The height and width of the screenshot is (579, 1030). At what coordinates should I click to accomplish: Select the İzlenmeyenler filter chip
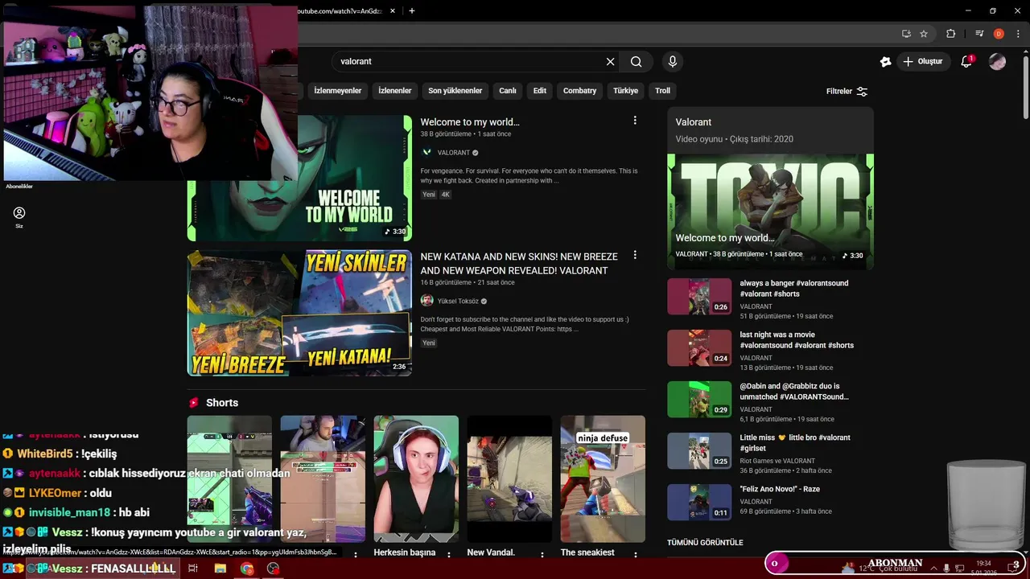(338, 91)
